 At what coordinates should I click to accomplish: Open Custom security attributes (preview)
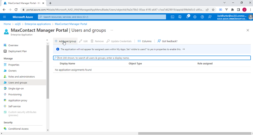[23, 114]
